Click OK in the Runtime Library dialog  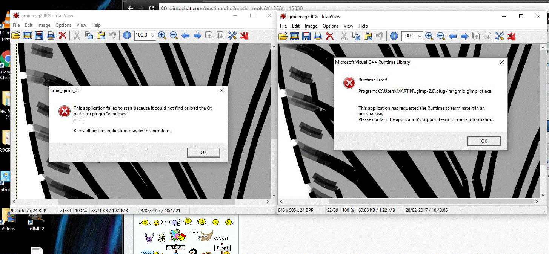(x=484, y=141)
